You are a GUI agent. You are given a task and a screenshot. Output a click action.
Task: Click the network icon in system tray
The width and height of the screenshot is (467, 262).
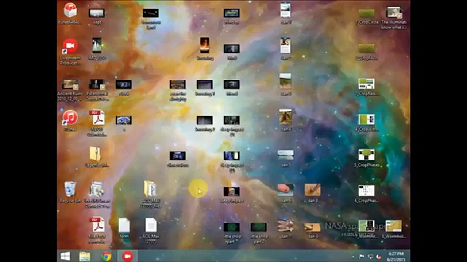[370, 257]
